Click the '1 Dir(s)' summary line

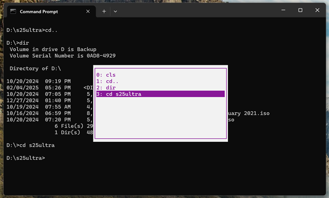click(74, 133)
